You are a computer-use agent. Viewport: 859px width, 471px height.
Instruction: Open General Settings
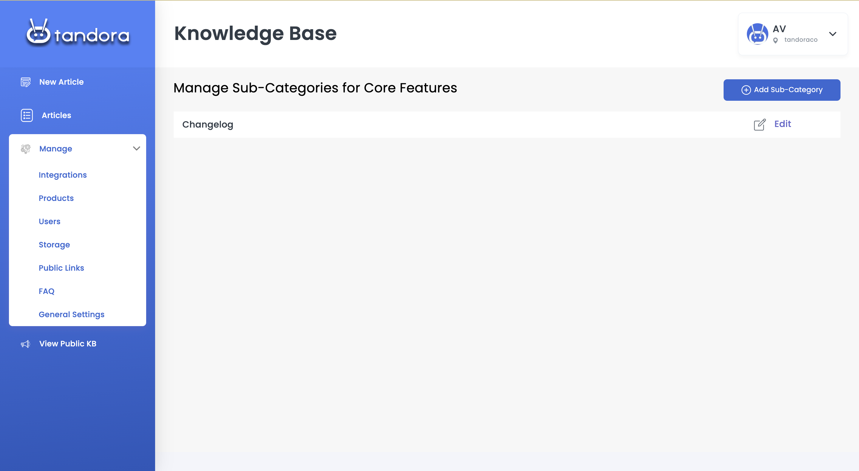pyautogui.click(x=71, y=314)
